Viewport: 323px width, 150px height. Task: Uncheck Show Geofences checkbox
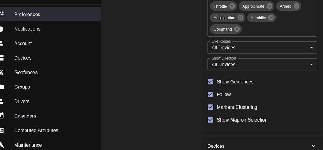(210, 82)
